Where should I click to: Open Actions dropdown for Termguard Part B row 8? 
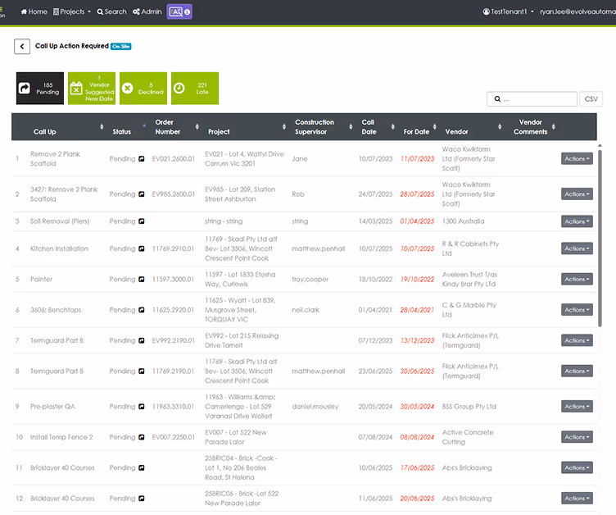pos(577,371)
